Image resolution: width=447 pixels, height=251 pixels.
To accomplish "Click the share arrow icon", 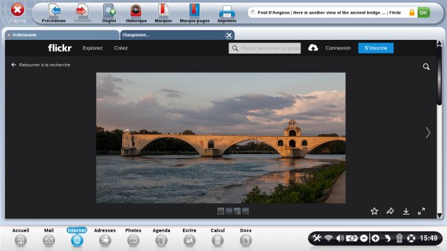I will [391, 211].
